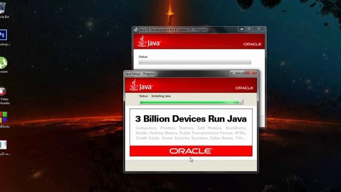
Task: Click the '3 Billion Devices Run Java' headline
Action: (x=191, y=119)
